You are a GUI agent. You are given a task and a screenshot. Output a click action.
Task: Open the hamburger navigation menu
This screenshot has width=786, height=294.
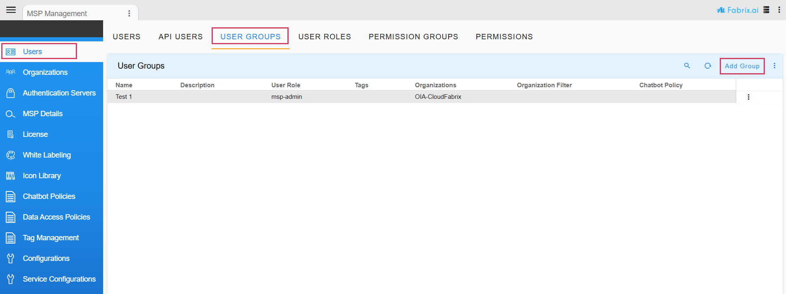(11, 10)
